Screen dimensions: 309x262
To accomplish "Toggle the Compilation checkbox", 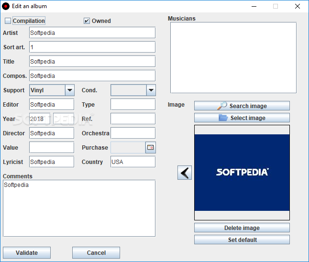I will click(8, 21).
